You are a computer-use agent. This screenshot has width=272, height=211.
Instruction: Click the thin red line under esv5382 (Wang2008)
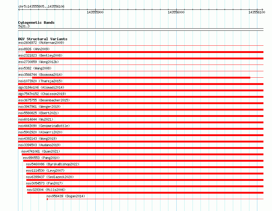(x=141, y=71)
